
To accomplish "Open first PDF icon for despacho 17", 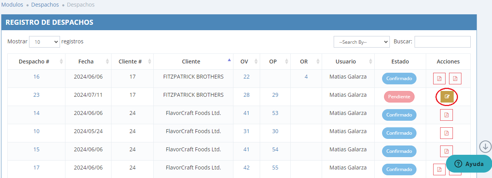I will 439,169.
